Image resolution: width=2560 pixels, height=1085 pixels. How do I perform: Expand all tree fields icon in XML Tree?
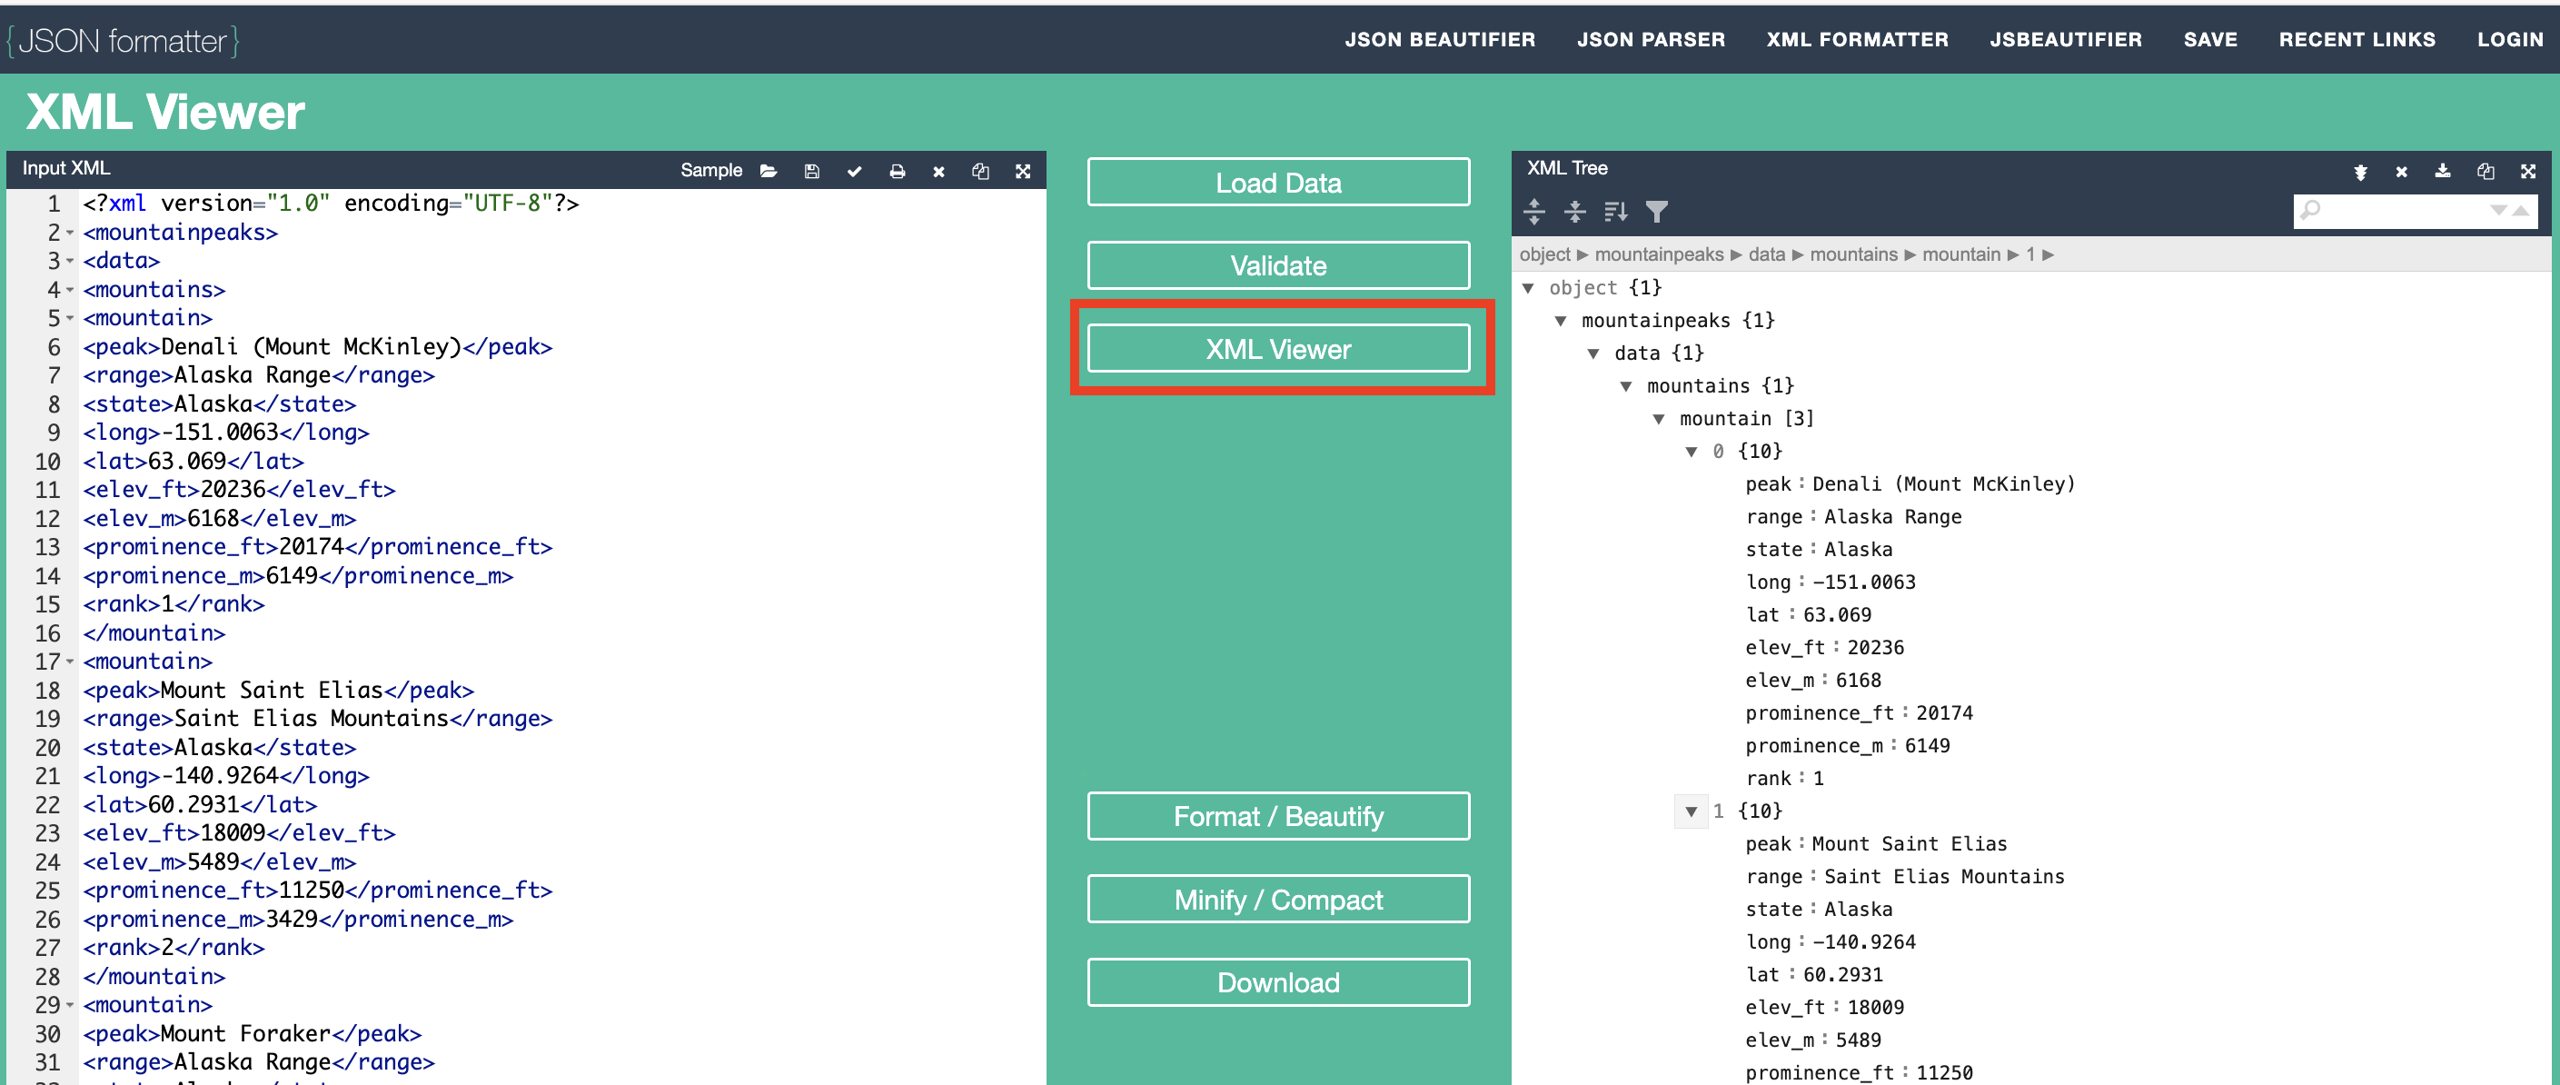(x=1533, y=211)
